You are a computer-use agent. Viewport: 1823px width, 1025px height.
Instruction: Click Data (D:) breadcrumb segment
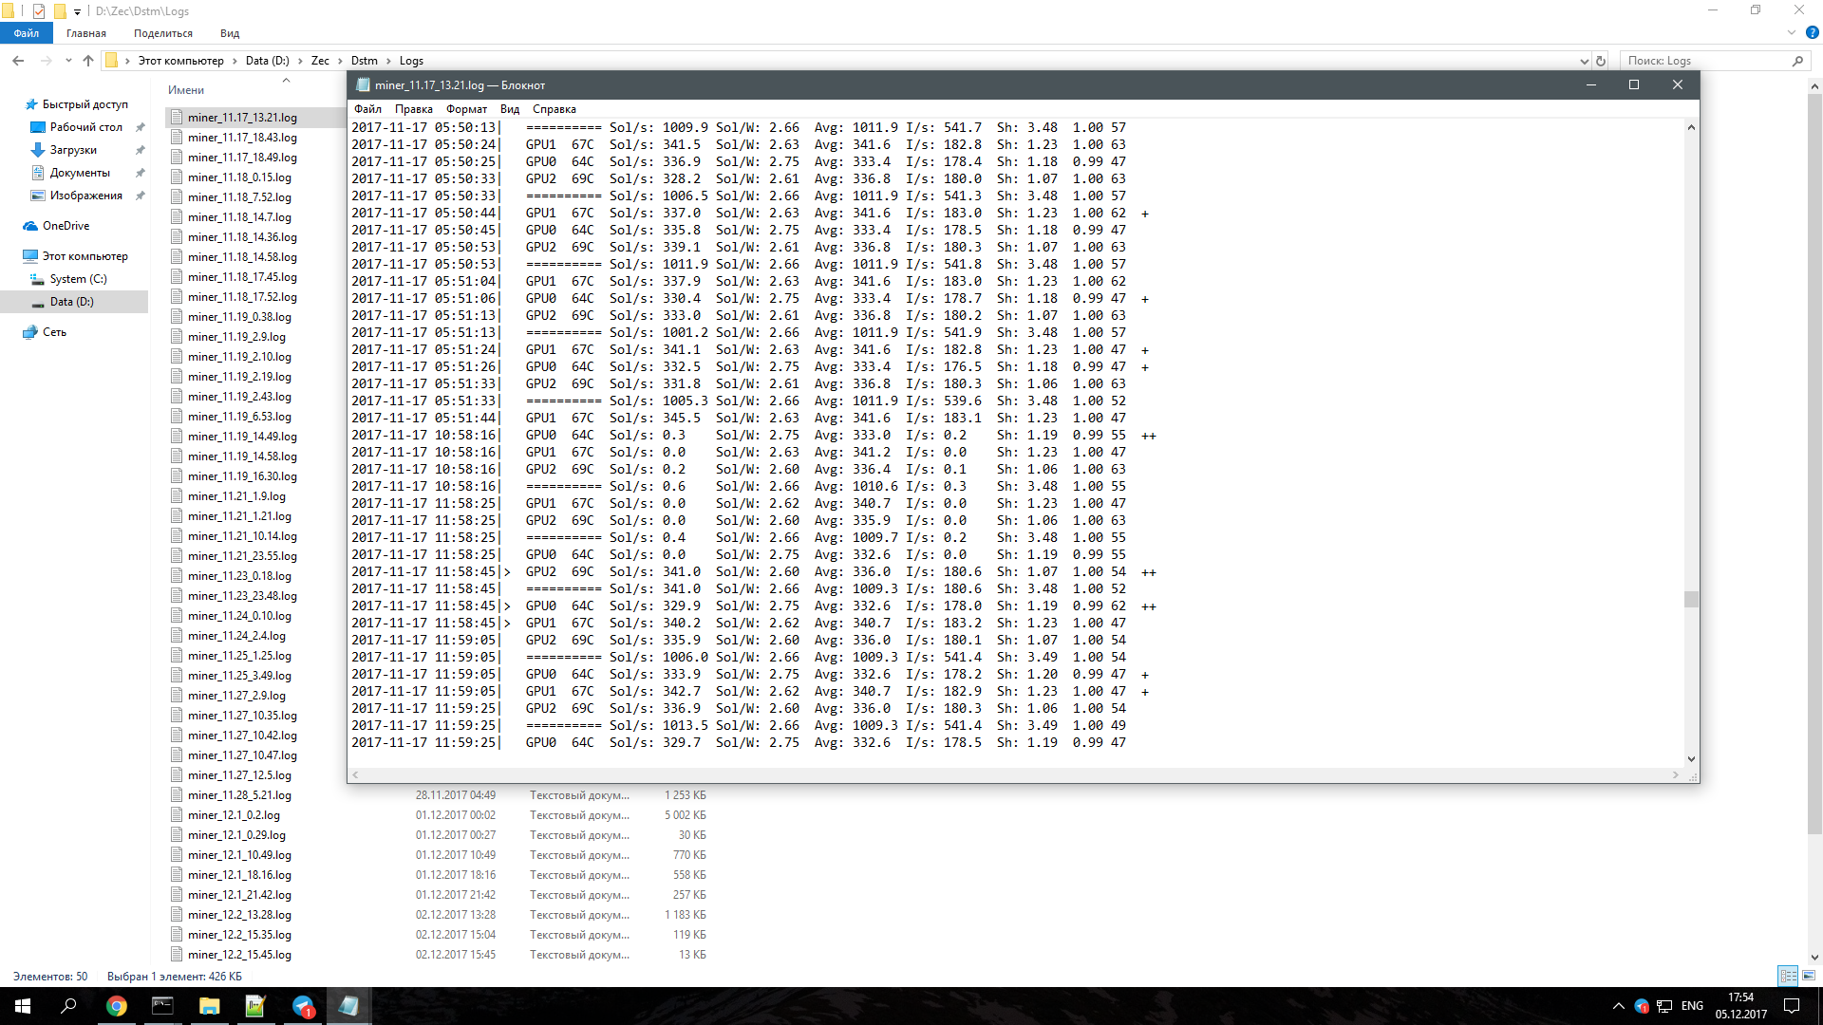(x=267, y=61)
